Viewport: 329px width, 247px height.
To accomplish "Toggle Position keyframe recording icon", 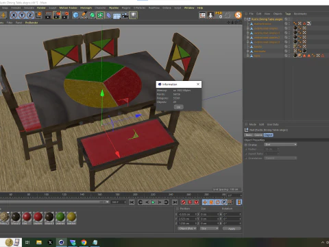I will pos(205,202).
